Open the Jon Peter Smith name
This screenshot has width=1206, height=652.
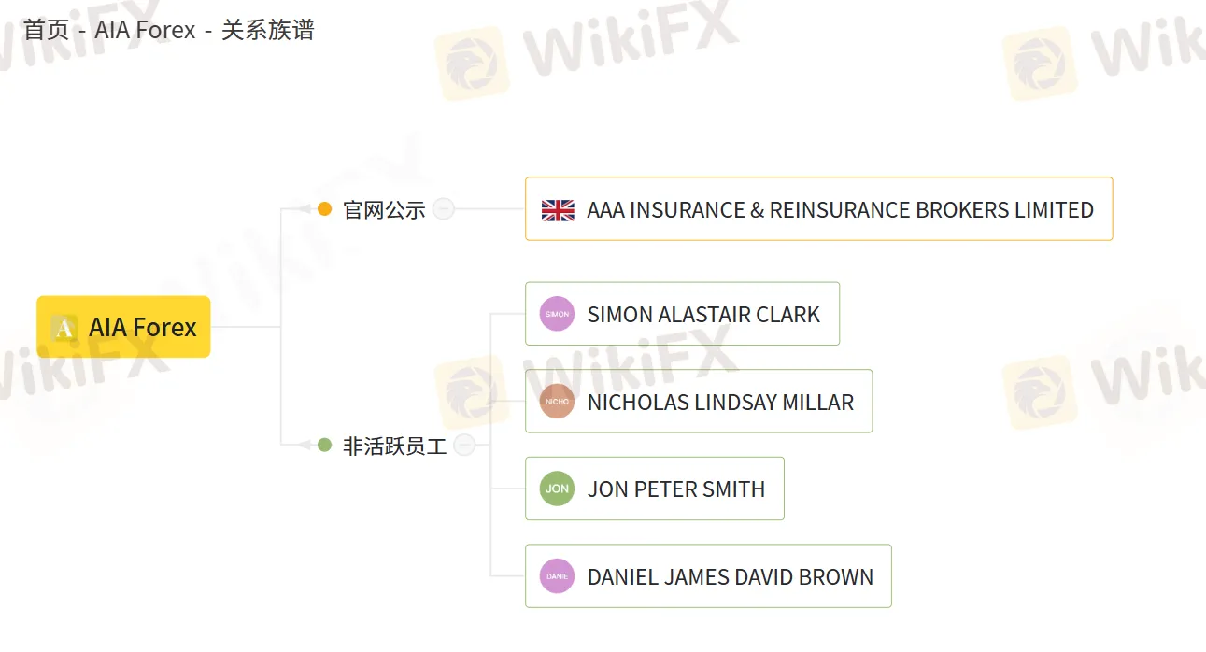(675, 489)
